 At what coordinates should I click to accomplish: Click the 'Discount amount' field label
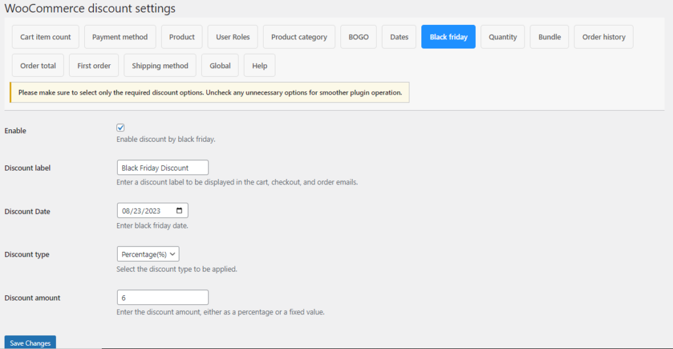click(33, 298)
